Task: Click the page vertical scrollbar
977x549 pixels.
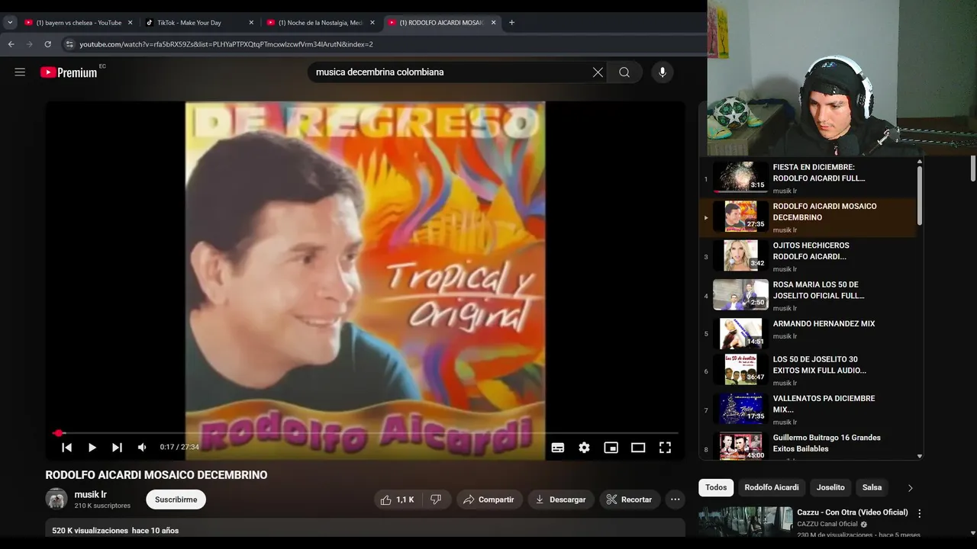Action: 972,168
